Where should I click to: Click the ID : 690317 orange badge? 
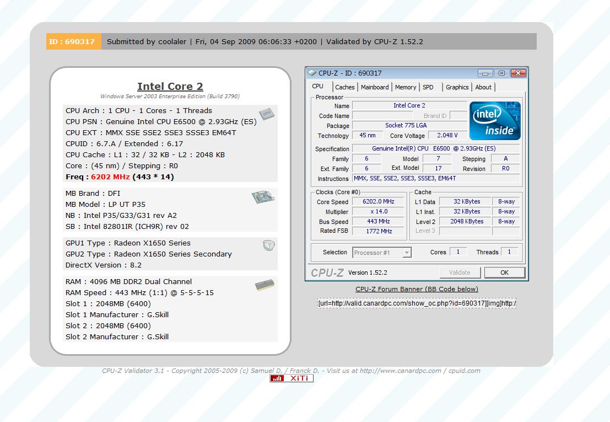73,41
